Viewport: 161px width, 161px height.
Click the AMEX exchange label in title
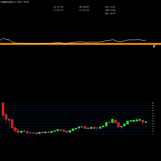19,2
